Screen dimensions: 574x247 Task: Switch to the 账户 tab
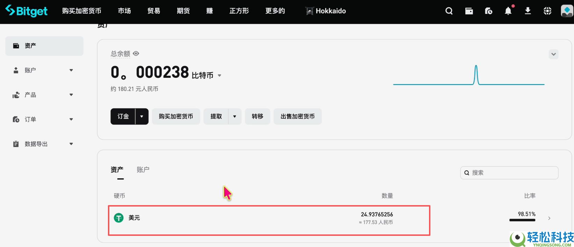coord(143,170)
